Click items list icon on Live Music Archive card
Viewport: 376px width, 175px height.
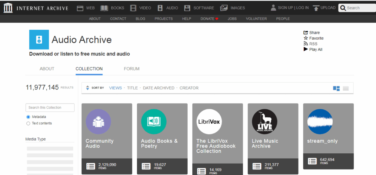(257, 166)
